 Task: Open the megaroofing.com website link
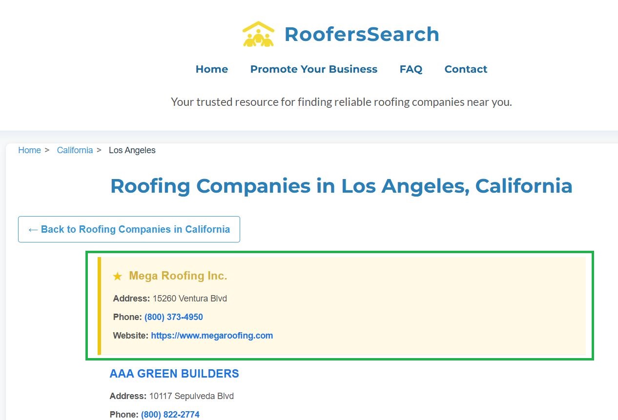(211, 336)
